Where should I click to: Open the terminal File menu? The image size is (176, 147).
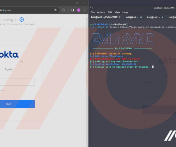pyautogui.click(x=93, y=12)
